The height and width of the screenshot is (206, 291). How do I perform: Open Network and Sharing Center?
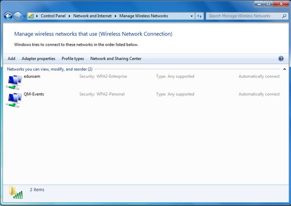(x=116, y=59)
